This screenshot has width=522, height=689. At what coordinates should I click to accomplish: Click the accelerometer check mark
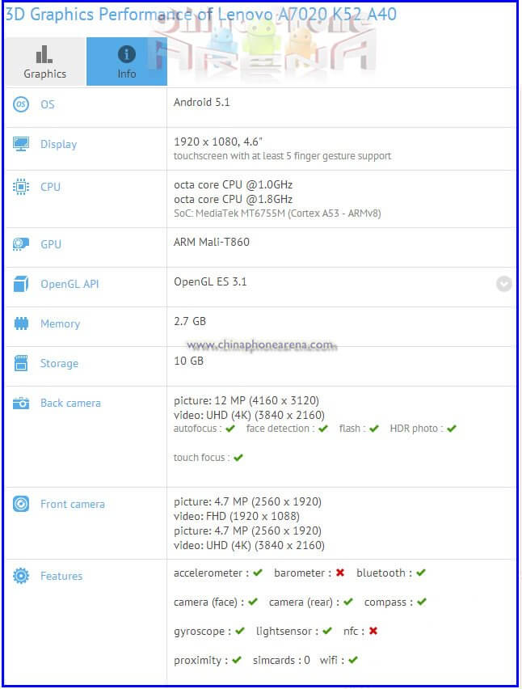(x=258, y=573)
